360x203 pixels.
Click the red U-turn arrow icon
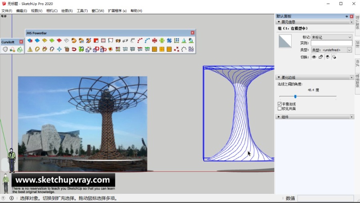pos(74,49)
